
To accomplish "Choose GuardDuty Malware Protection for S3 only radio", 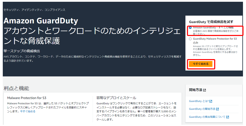I will pos(190,39).
